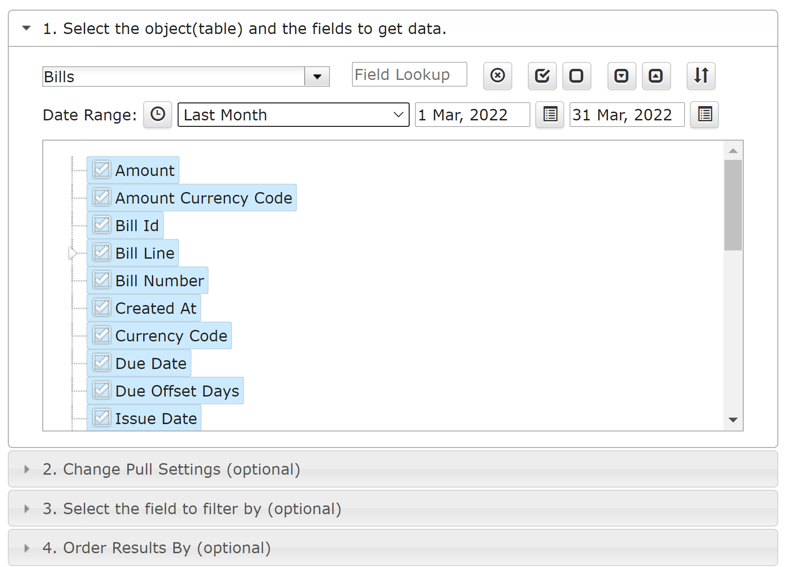Expand the Bill Line tree node
This screenshot has height=567, width=787.
tap(72, 253)
